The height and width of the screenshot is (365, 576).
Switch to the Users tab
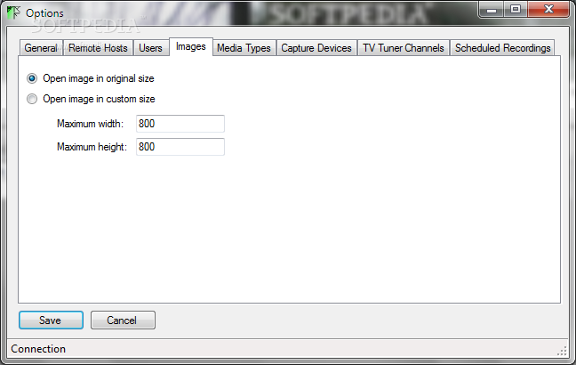click(x=150, y=48)
